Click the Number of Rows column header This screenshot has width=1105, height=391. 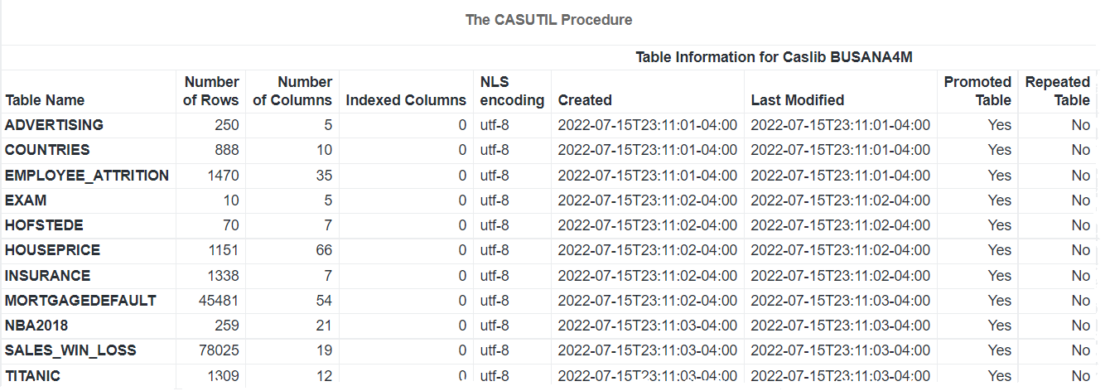pyautogui.click(x=211, y=91)
